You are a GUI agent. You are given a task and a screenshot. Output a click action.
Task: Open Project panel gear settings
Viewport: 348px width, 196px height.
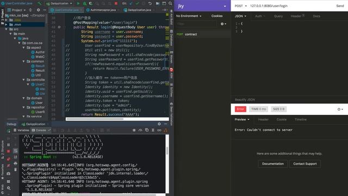[39, 10]
